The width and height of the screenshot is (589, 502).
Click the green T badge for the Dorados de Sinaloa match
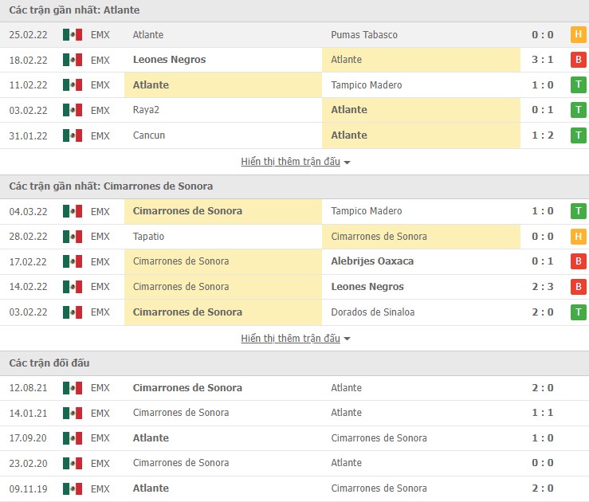tap(578, 312)
